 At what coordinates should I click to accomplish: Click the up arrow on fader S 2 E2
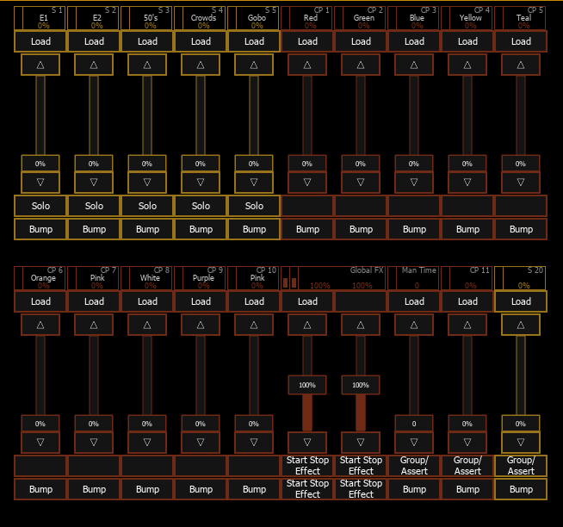tap(94, 65)
